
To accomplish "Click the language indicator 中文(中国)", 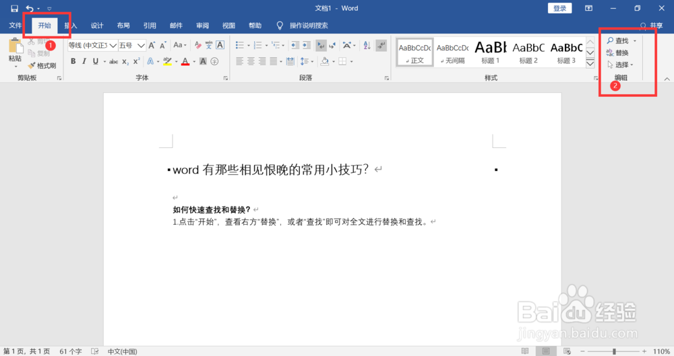I will [123, 351].
